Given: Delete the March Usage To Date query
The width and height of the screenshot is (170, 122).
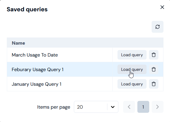Looking at the screenshot, I should coord(154,55).
